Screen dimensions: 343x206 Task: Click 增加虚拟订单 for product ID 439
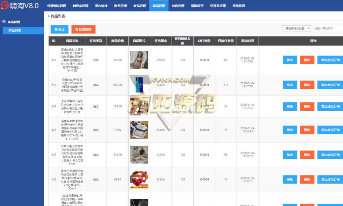[x=330, y=107]
